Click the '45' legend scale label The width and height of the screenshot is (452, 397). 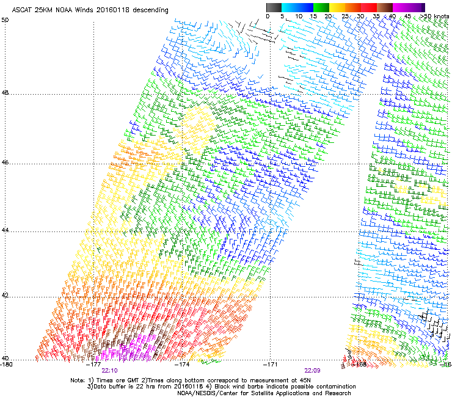point(407,16)
